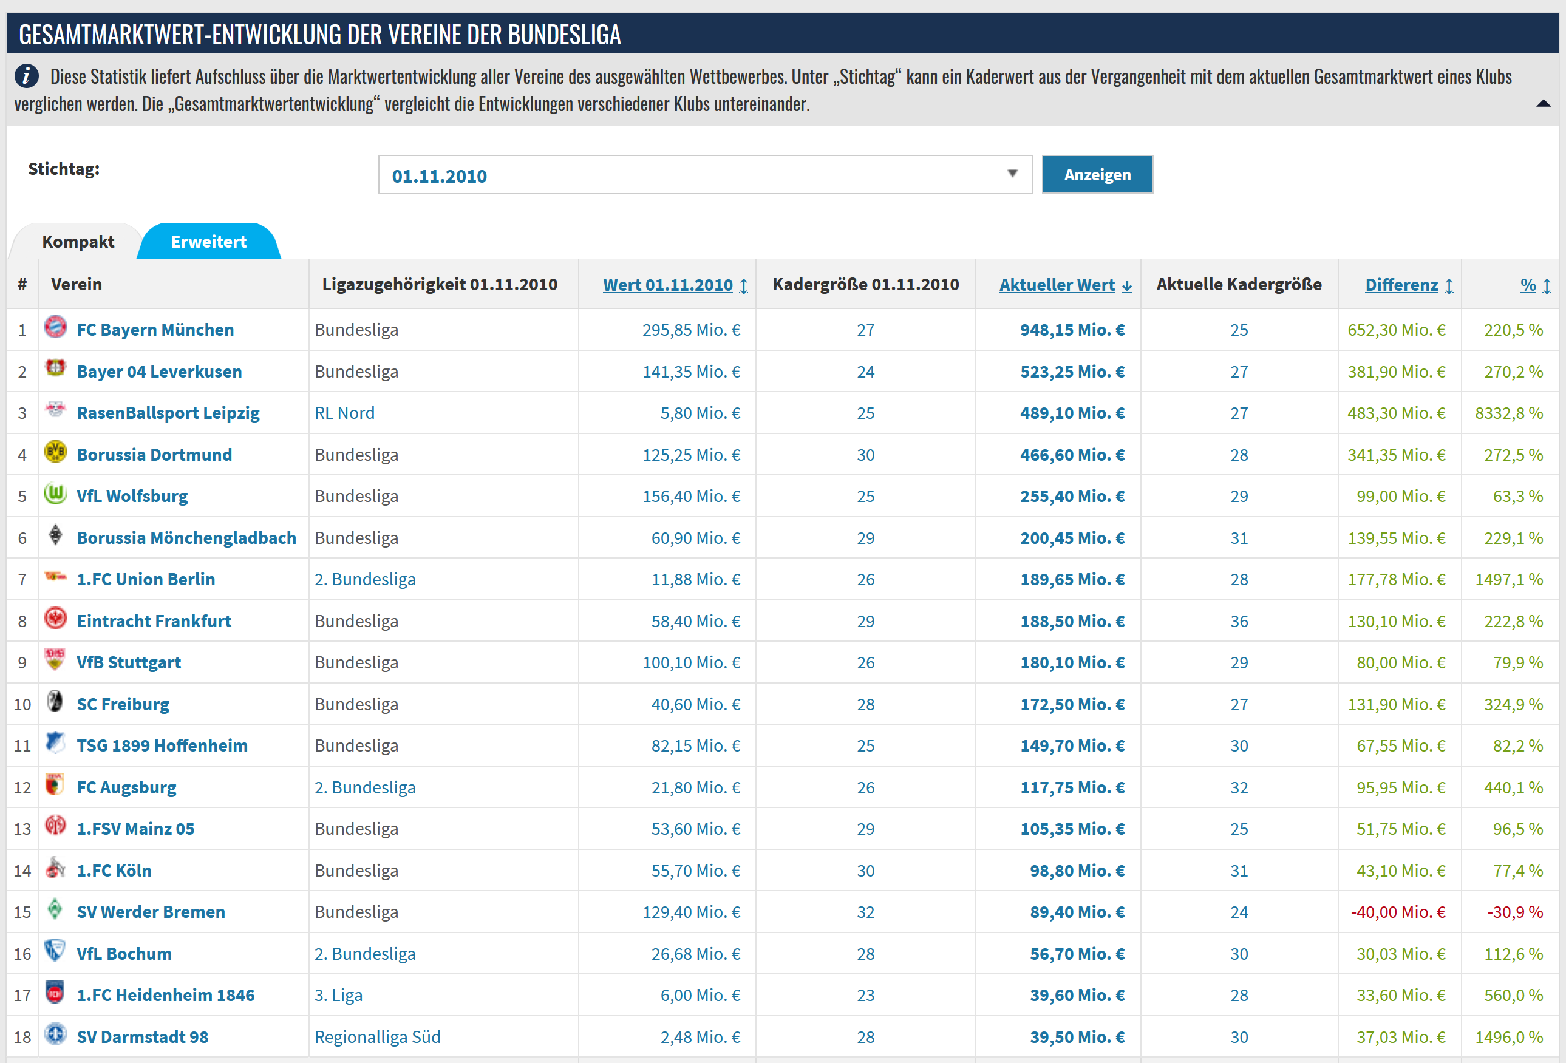Open the Borussia Dortmund club link
Viewport: 1566px width, 1063px height.
[x=154, y=455]
